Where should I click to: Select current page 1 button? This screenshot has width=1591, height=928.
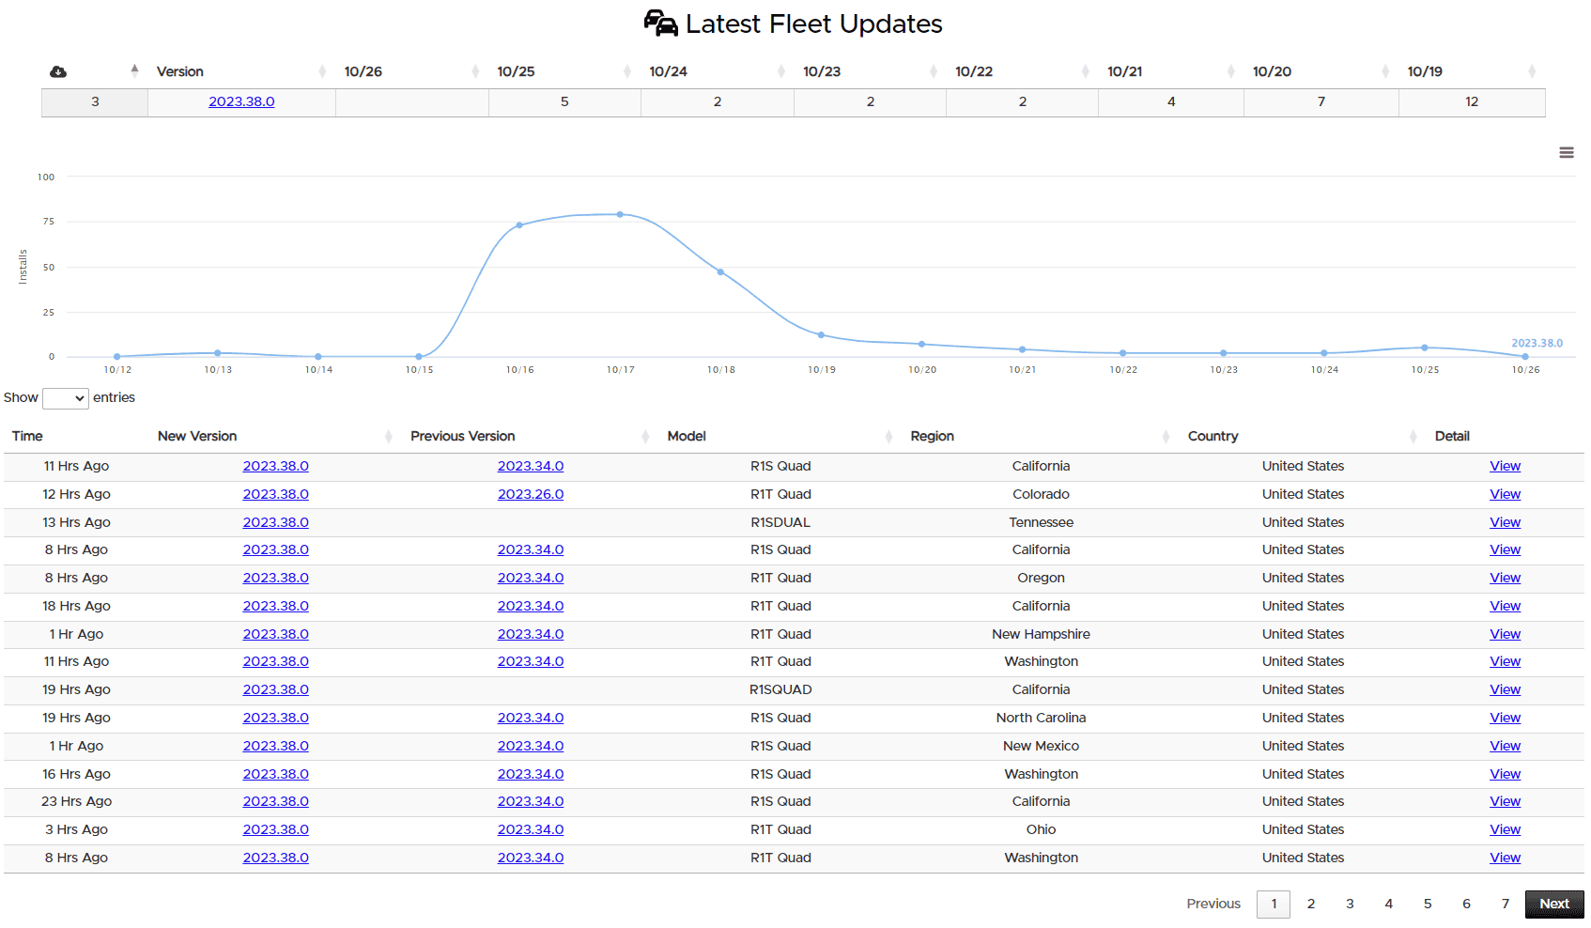[x=1274, y=904]
